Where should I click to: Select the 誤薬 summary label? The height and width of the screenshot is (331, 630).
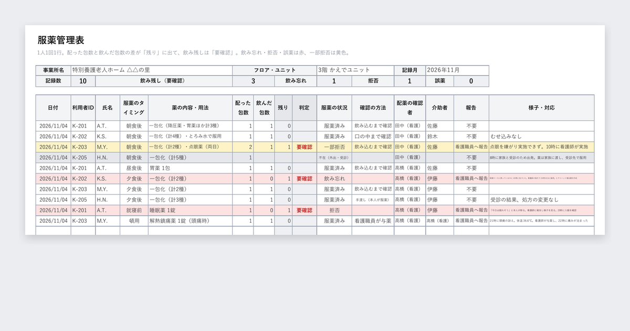point(440,81)
